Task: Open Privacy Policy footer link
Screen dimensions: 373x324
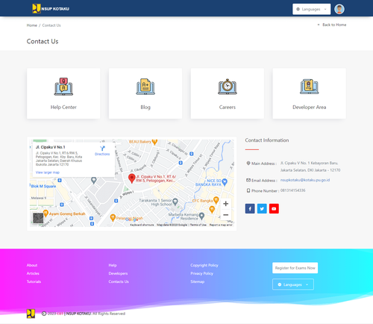Action: [x=202, y=273]
